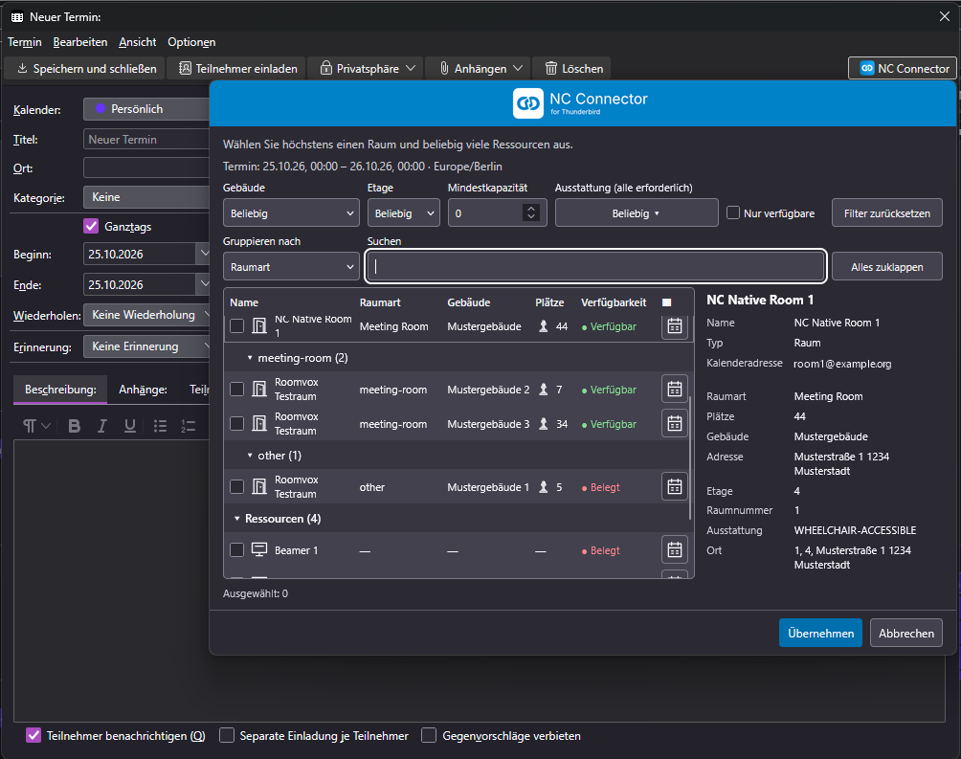Open the Ansicht menu
The height and width of the screenshot is (759, 961).
pyautogui.click(x=137, y=42)
